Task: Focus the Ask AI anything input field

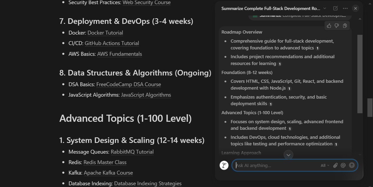Action: (x=277, y=165)
